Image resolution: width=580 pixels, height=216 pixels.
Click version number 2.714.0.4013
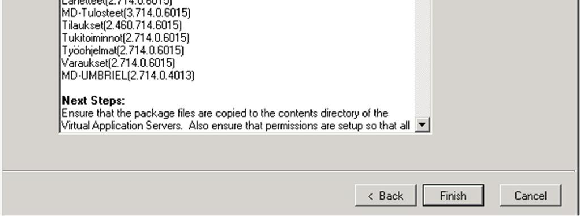click(161, 76)
